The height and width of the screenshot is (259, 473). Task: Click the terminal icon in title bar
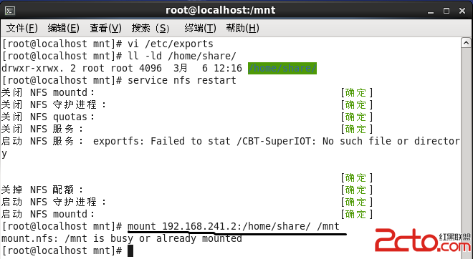tap(9, 11)
